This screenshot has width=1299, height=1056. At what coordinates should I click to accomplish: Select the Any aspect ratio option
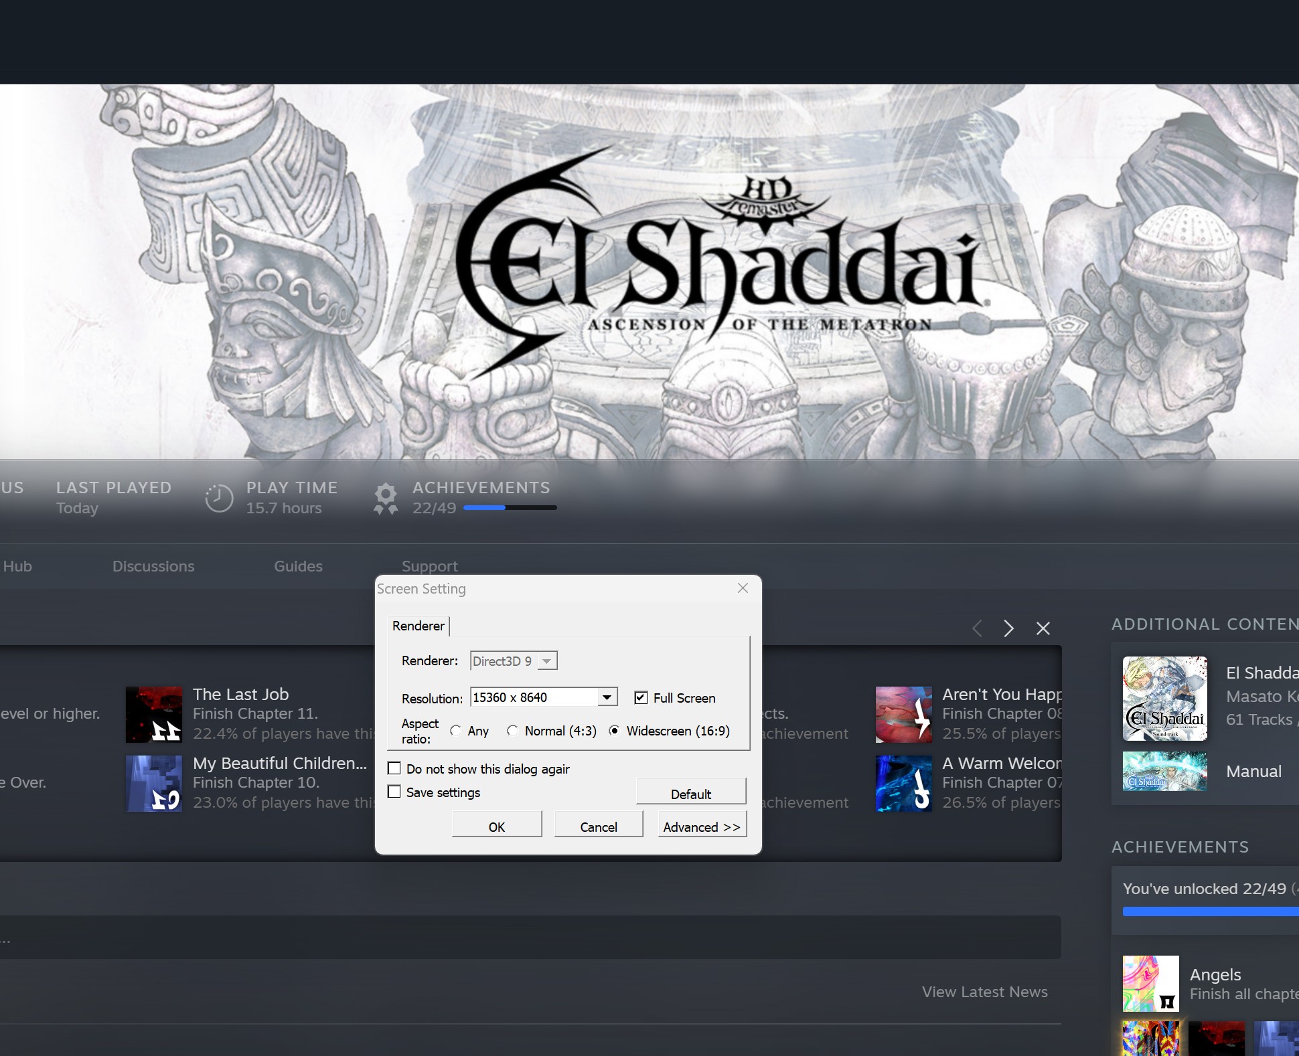(456, 731)
